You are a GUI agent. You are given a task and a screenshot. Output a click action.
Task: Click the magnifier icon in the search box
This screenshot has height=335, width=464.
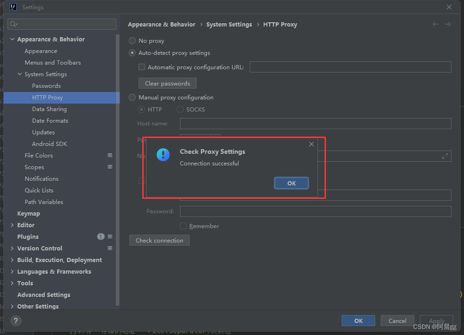[13, 24]
